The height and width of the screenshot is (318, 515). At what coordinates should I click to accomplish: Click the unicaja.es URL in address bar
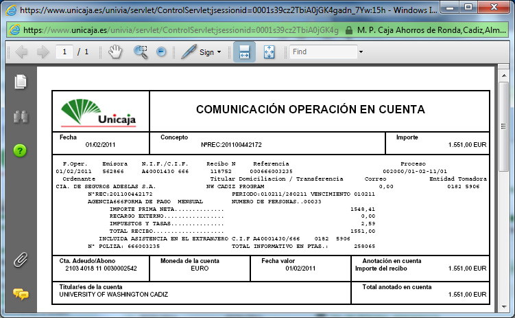pyautogui.click(x=180, y=30)
